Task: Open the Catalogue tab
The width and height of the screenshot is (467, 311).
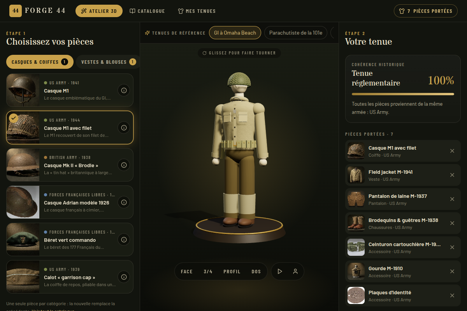Action: pyautogui.click(x=147, y=11)
